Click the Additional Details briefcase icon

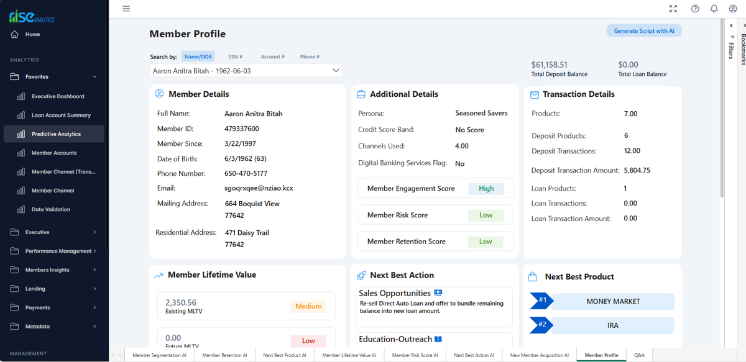click(x=361, y=94)
